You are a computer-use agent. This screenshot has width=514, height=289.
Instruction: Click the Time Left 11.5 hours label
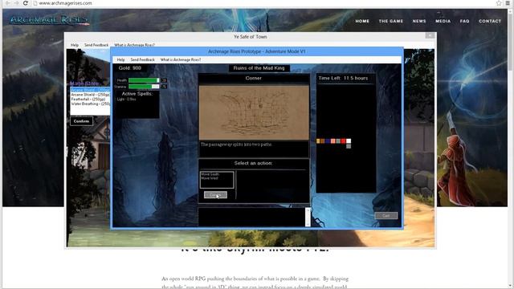[x=343, y=78]
